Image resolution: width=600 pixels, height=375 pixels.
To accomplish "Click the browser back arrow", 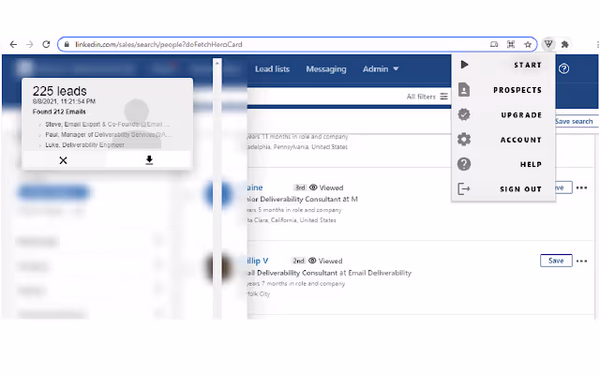I will coord(13,44).
